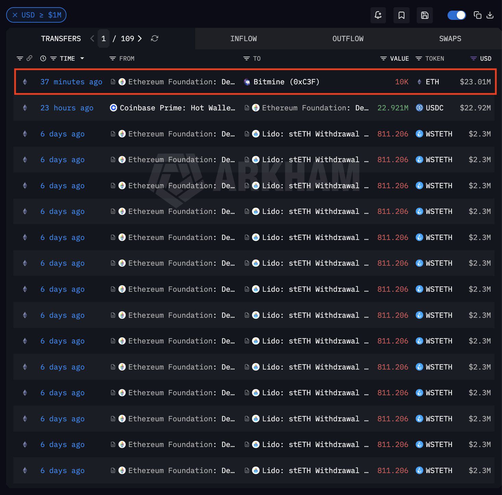Switch to the INFLOW tab

pyautogui.click(x=243, y=39)
